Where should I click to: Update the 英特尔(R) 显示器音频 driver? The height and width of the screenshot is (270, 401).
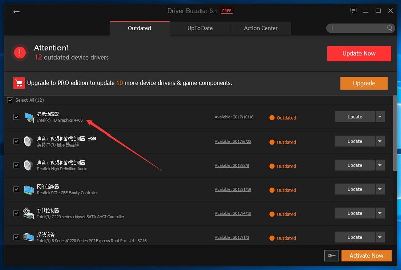(355, 141)
